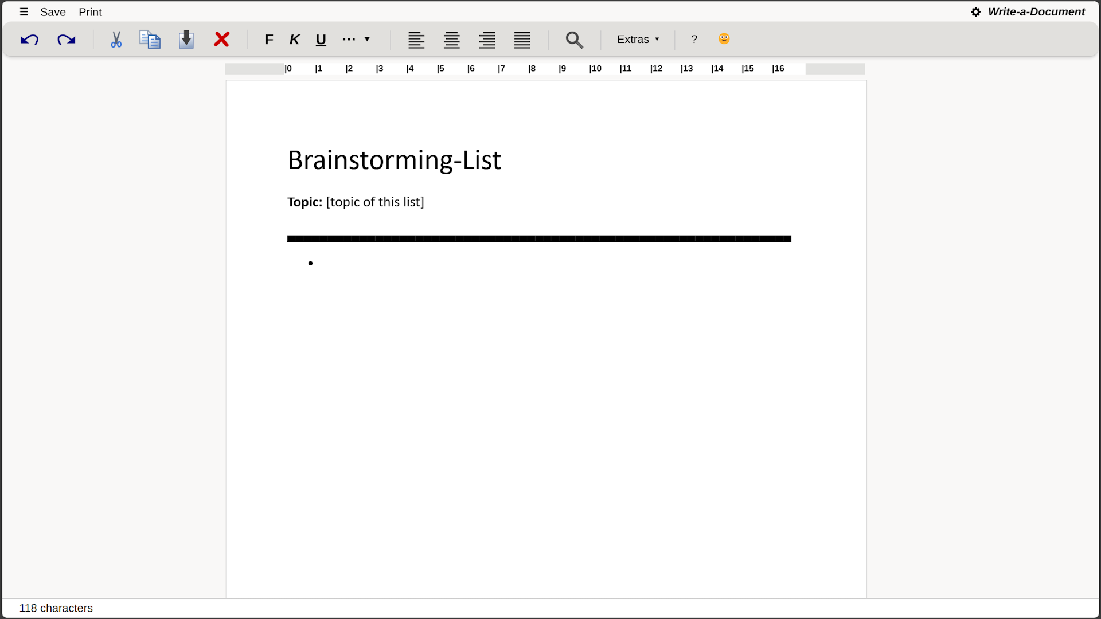This screenshot has width=1101, height=619.
Task: Click the Save button
Action: click(x=53, y=11)
